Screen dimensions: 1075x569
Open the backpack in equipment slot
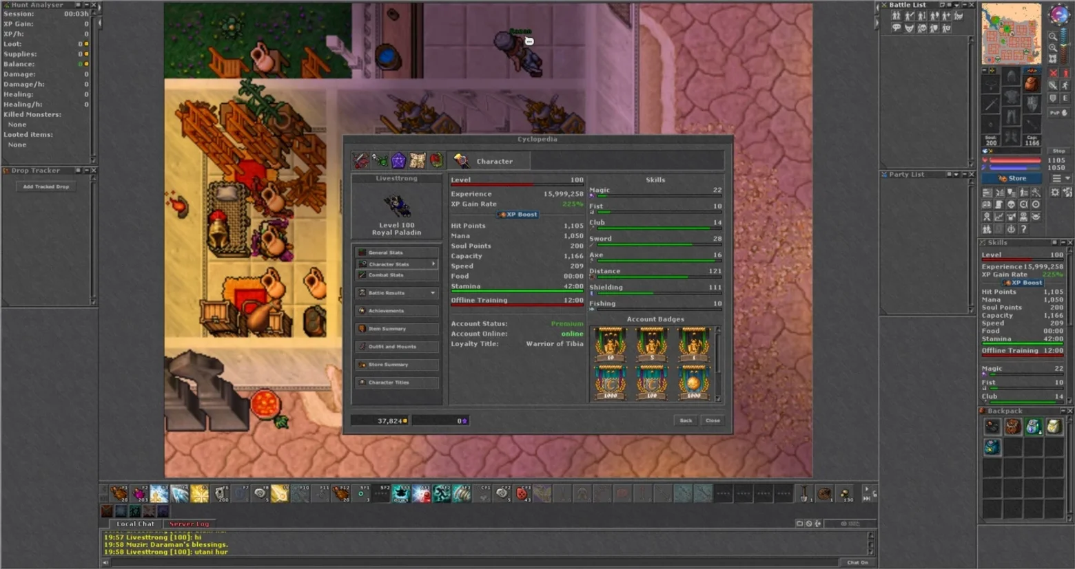[x=1032, y=84]
